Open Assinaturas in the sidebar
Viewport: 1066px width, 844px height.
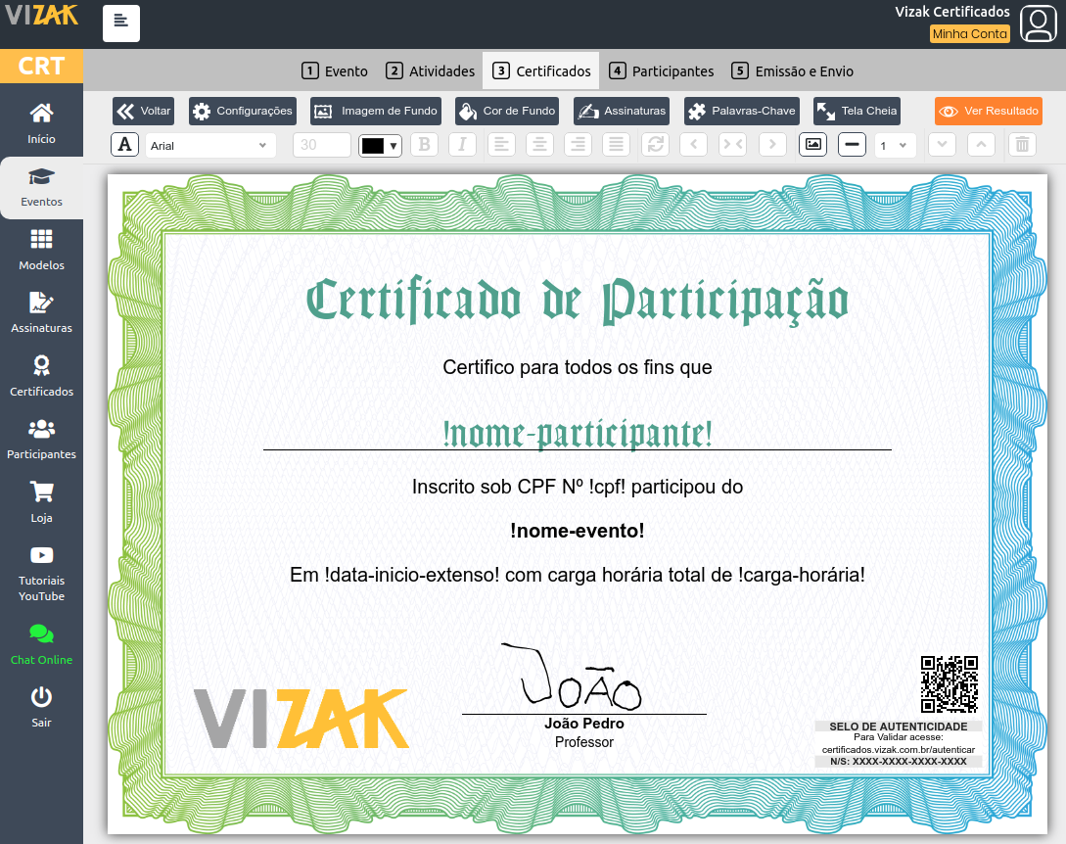pyautogui.click(x=41, y=313)
